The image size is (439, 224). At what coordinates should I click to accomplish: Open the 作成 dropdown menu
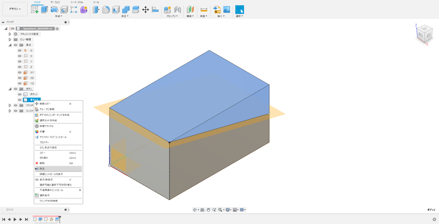pyautogui.click(x=59, y=16)
